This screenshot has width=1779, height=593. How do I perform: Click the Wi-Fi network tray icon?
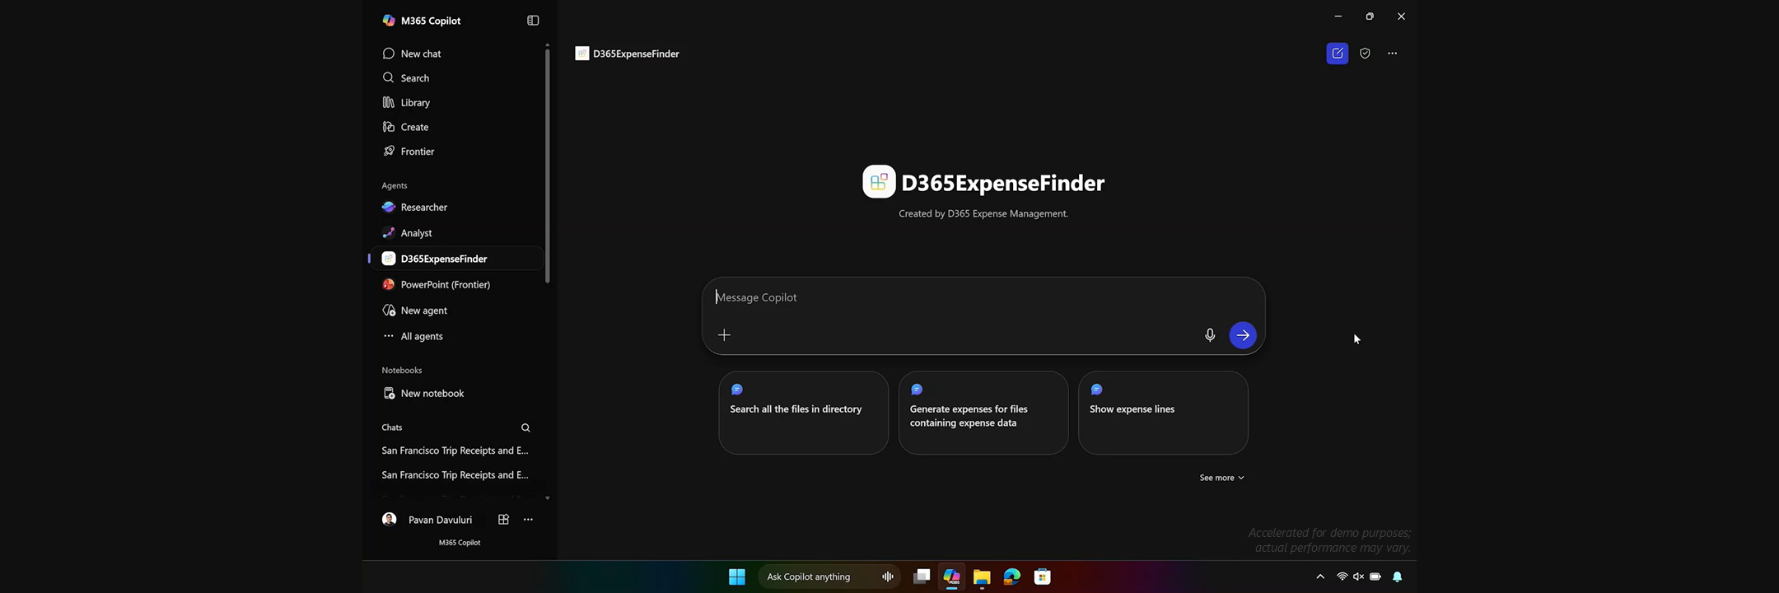click(x=1342, y=577)
